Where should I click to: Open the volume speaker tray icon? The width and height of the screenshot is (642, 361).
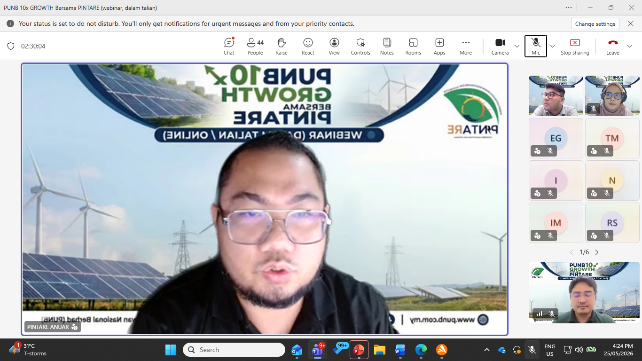pos(579,350)
